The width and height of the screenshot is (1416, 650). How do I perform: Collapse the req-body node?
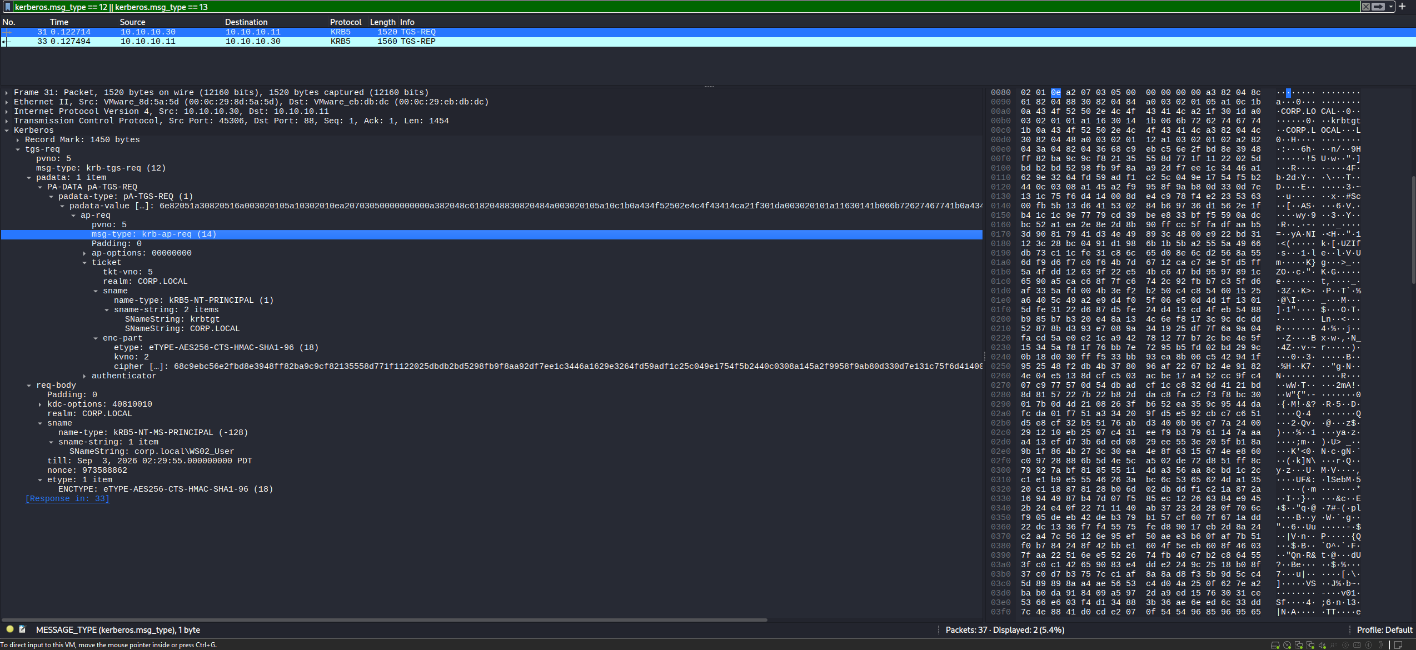(29, 386)
